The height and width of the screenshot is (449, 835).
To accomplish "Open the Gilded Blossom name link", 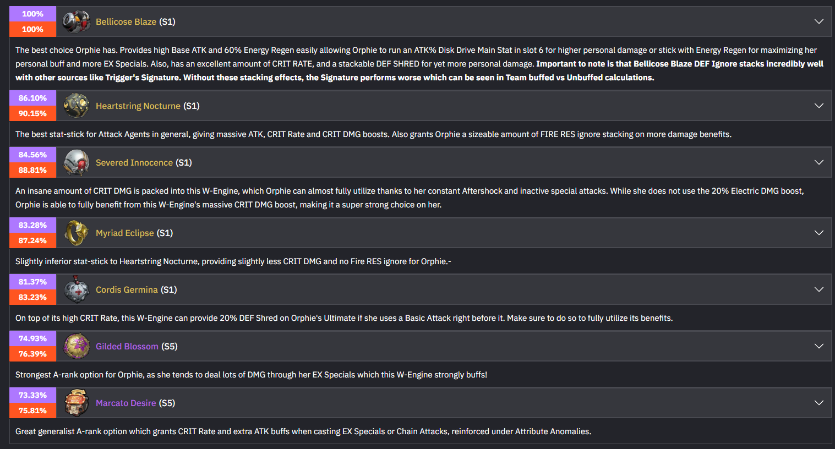I will tap(127, 346).
